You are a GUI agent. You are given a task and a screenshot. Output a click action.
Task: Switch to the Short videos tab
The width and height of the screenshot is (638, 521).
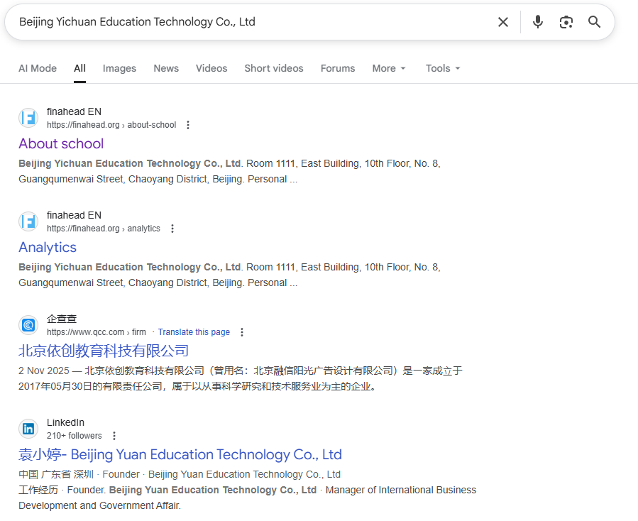[x=273, y=68]
